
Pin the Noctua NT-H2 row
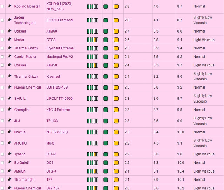pyautogui.click(x=9, y=132)
